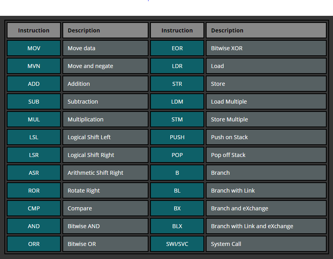Click the 'Subtraction' description cell

tap(105, 102)
